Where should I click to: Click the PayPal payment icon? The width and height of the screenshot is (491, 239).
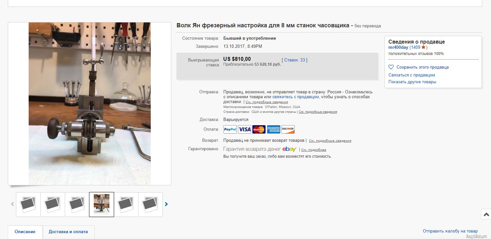[x=230, y=129]
